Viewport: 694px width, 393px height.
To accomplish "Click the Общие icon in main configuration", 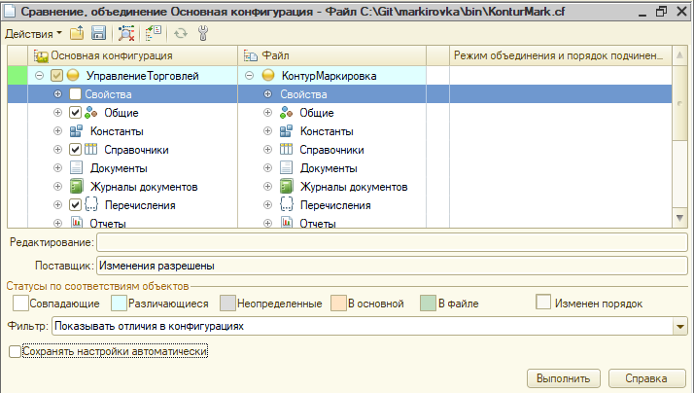I will (x=90, y=113).
